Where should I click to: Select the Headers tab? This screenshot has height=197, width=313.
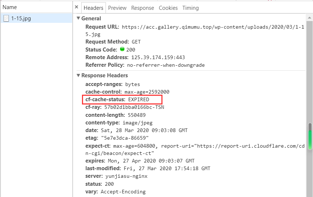pos(94,8)
